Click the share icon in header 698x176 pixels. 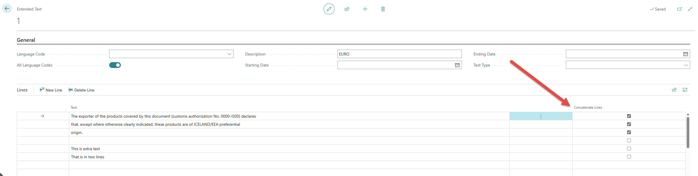coord(347,9)
